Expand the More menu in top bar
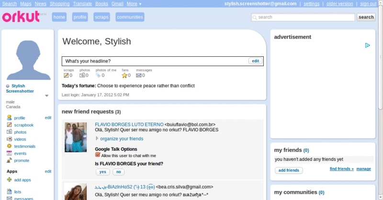Viewport: 383px width, 200px height. (x=134, y=4)
